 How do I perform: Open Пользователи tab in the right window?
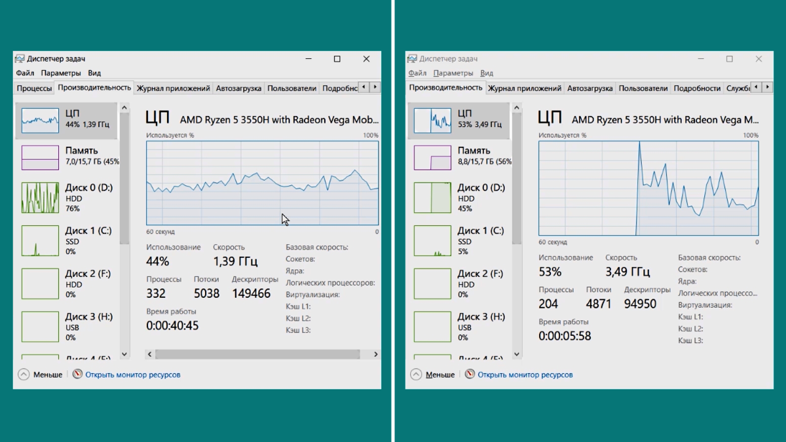[x=643, y=88]
